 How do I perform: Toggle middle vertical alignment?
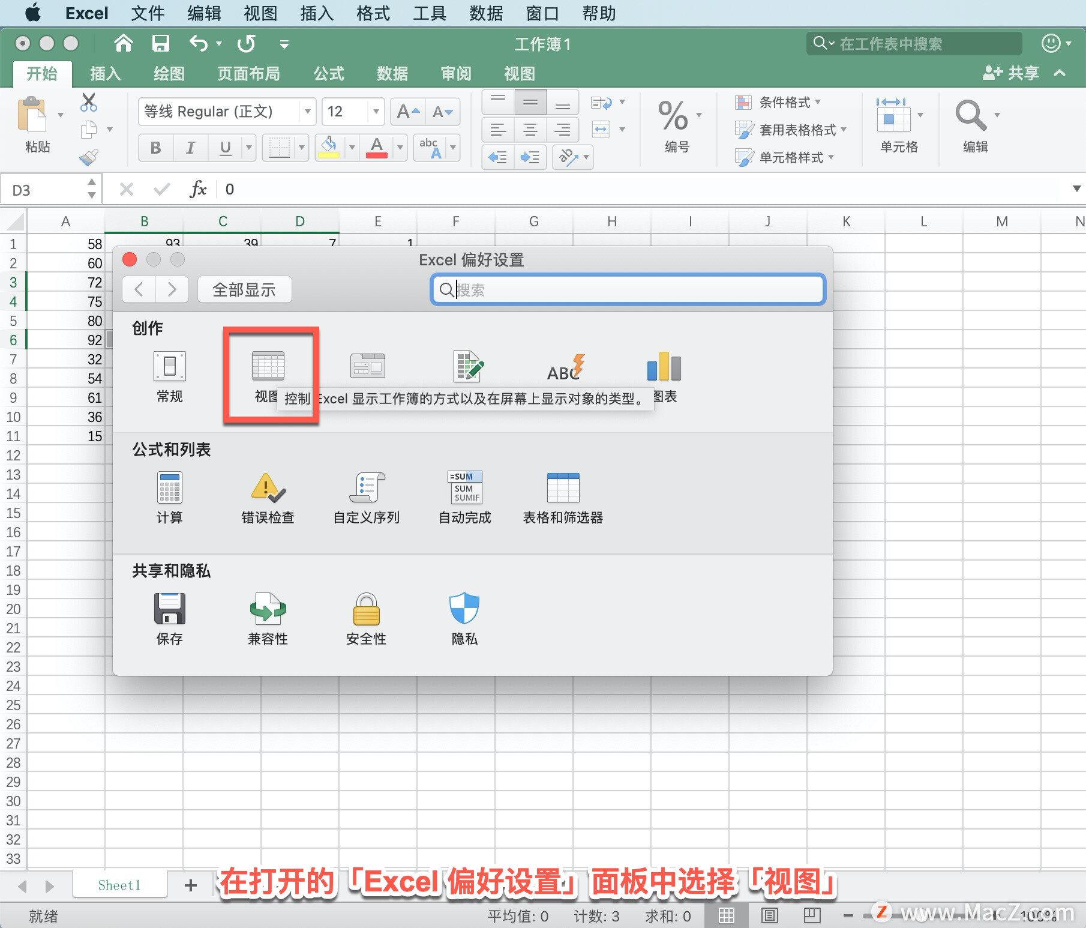tap(530, 102)
